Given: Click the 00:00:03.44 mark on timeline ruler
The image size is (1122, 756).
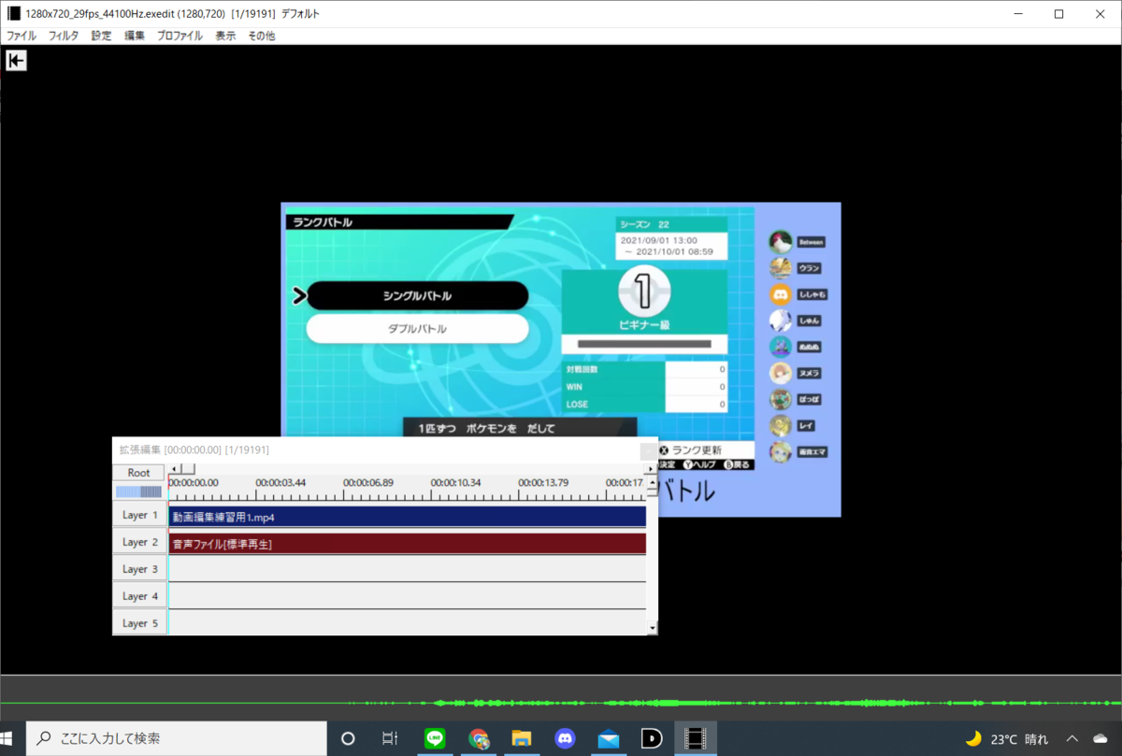Looking at the screenshot, I should point(280,482).
